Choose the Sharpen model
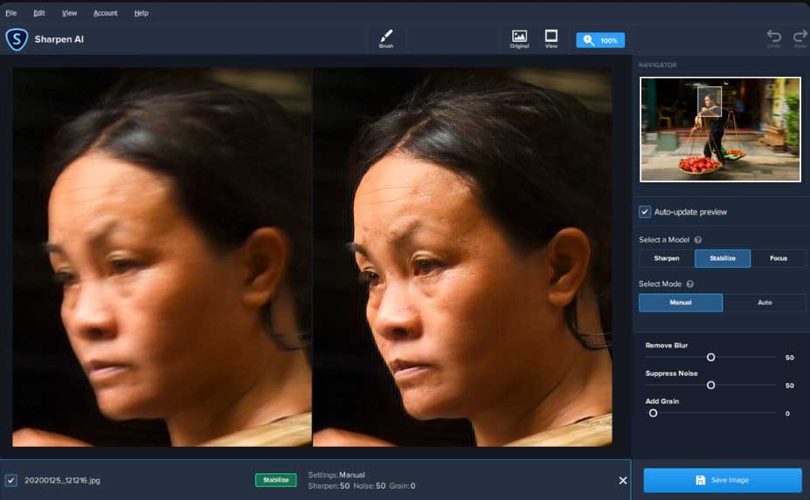810x500 pixels. pos(667,258)
